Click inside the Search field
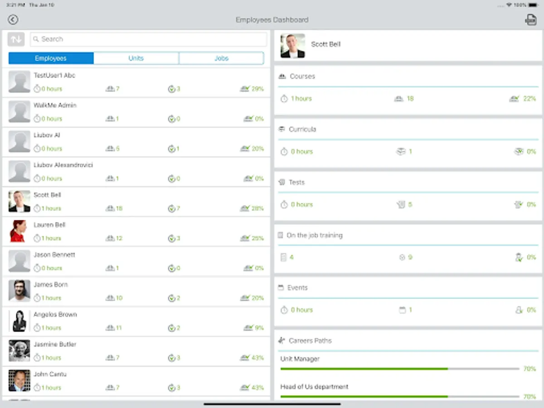 click(x=148, y=39)
